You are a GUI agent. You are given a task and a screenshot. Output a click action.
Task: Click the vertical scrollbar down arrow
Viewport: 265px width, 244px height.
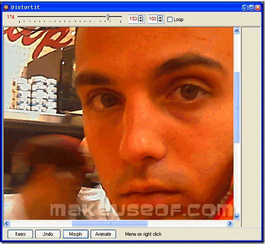click(x=237, y=216)
